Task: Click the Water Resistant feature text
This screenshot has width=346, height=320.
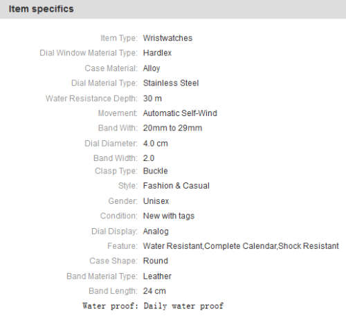Action: 172,246
